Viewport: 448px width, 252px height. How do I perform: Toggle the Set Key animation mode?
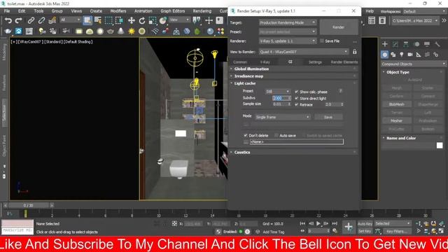click(x=365, y=231)
